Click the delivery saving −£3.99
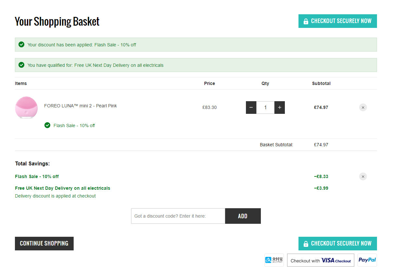The width and height of the screenshot is (401, 276). point(321,188)
